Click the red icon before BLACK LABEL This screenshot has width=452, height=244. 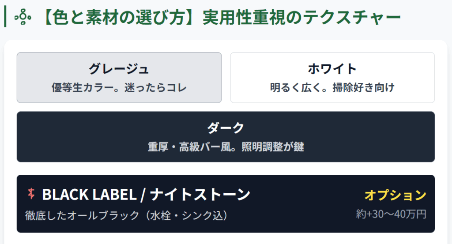click(x=31, y=193)
